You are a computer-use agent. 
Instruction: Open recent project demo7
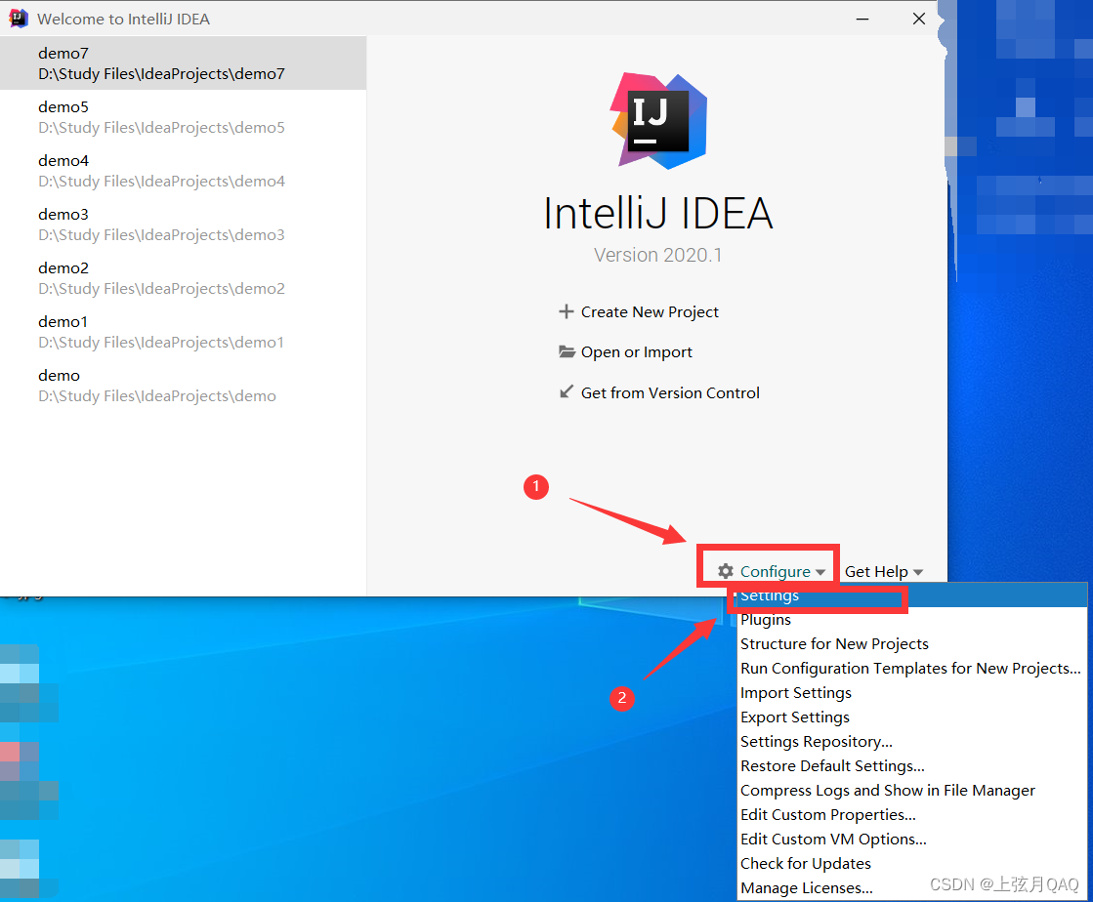(183, 62)
